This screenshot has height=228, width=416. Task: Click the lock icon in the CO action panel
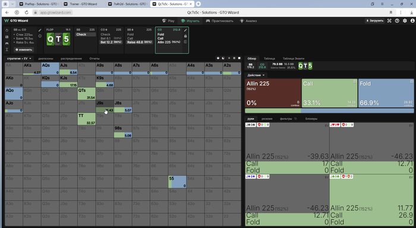tap(185, 36)
